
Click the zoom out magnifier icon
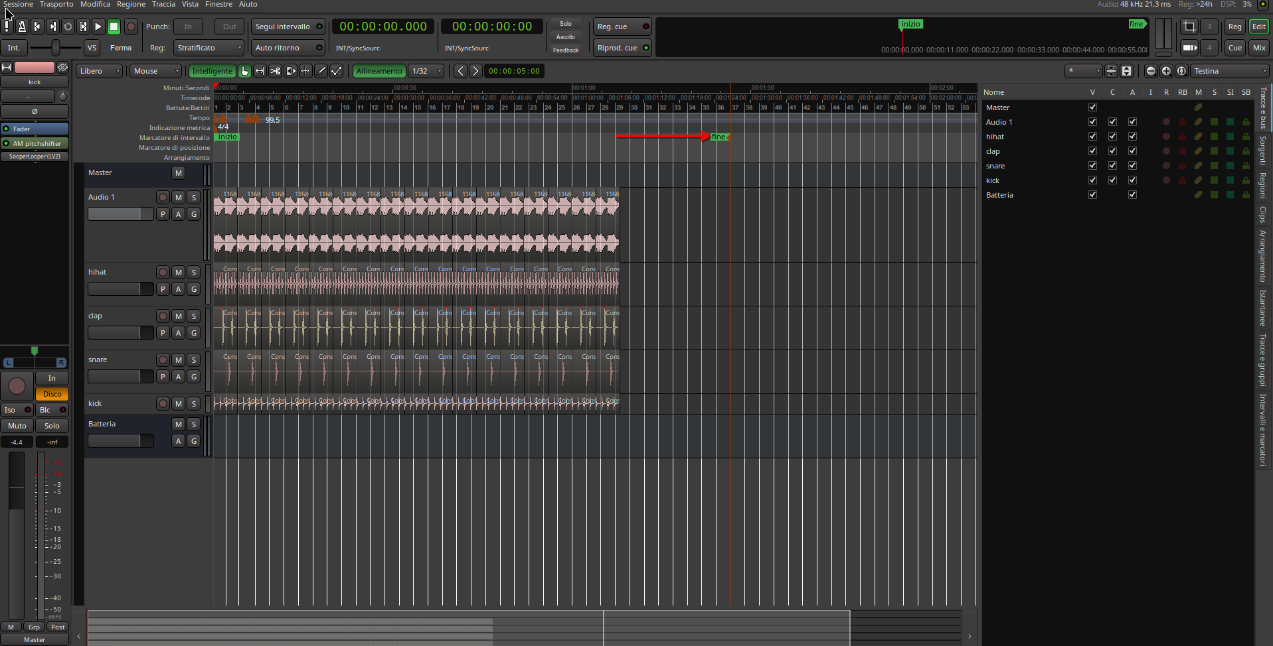[1151, 71]
